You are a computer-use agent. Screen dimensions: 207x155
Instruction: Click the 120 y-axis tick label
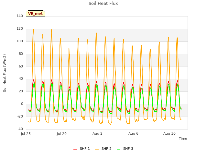click(x=20, y=28)
